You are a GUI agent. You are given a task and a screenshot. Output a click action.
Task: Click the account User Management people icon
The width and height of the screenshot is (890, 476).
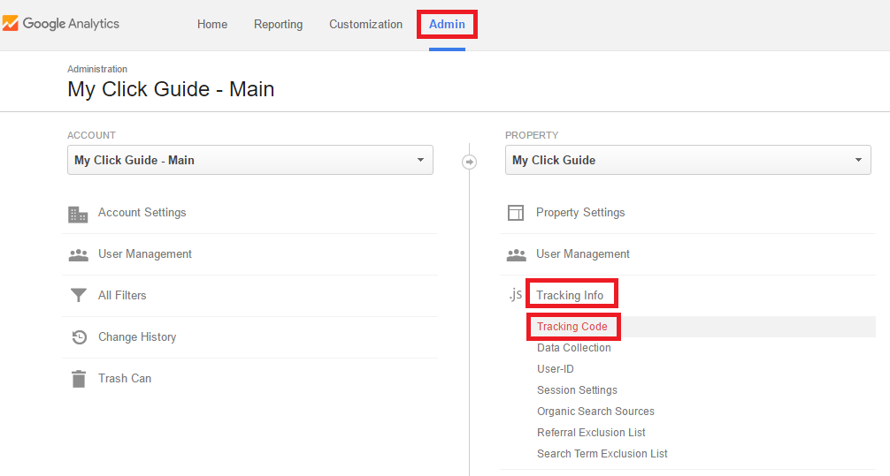(x=79, y=255)
